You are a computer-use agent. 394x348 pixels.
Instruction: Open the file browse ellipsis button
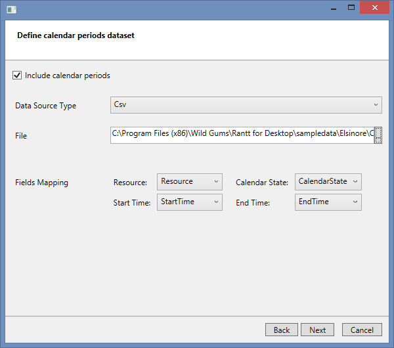pyautogui.click(x=378, y=135)
